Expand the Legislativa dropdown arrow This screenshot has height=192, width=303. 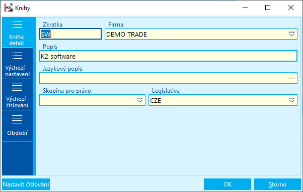coord(291,100)
